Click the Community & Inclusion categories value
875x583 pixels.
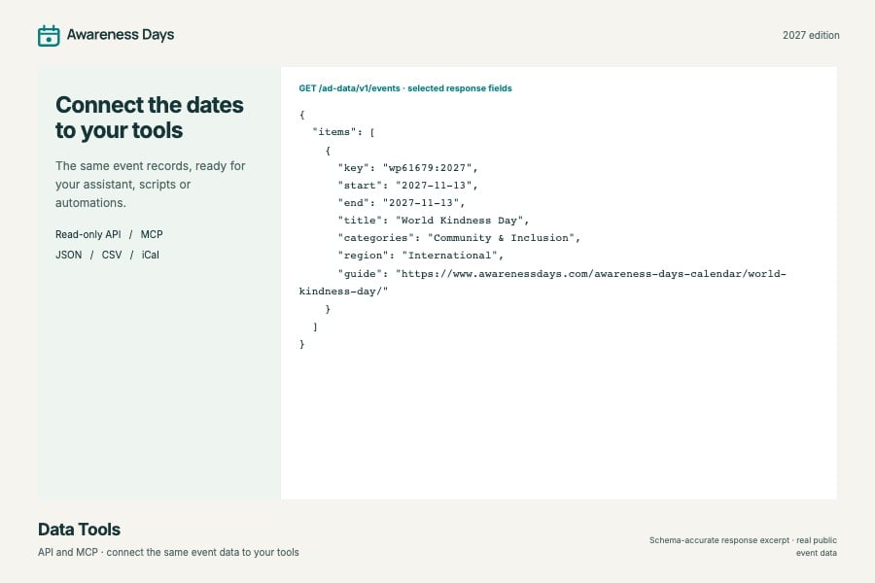coord(501,238)
